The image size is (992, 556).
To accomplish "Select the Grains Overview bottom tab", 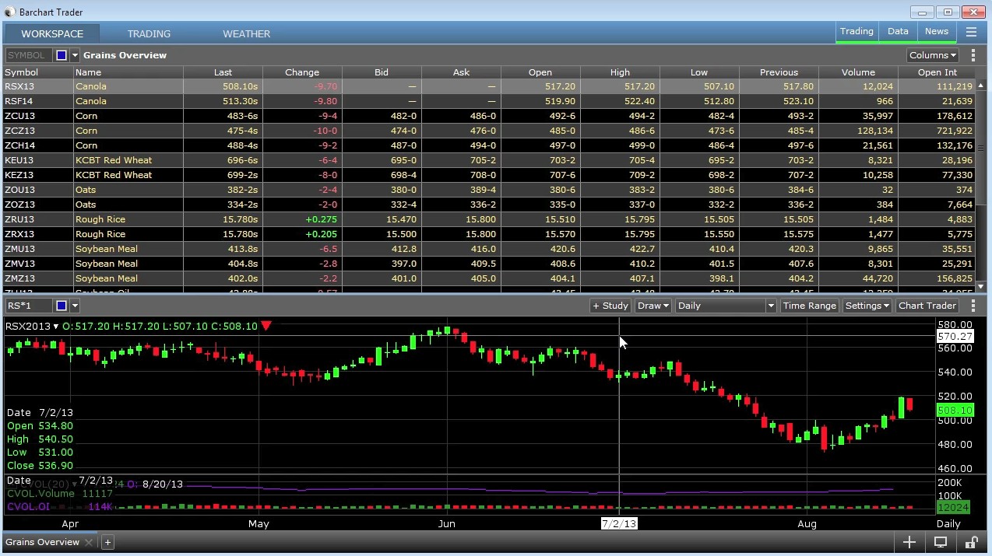I will (x=43, y=542).
